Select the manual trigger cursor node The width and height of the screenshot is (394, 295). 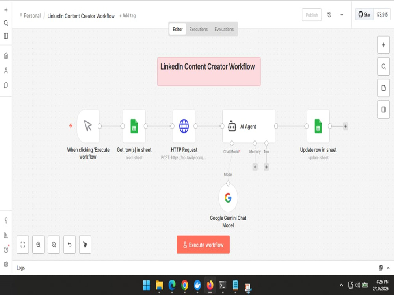[x=88, y=126]
